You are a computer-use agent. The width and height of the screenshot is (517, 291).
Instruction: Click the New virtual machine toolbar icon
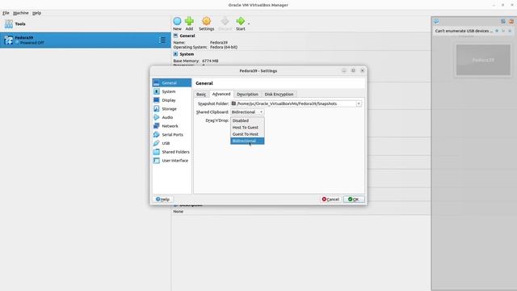pyautogui.click(x=177, y=21)
